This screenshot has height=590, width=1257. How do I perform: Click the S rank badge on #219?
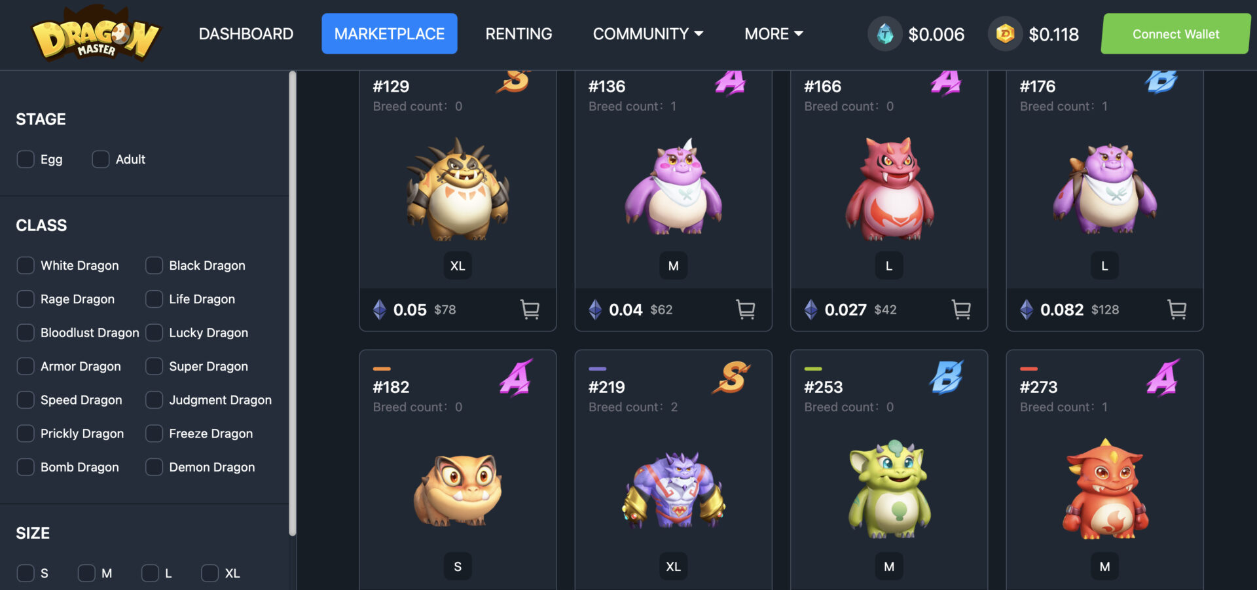(731, 377)
